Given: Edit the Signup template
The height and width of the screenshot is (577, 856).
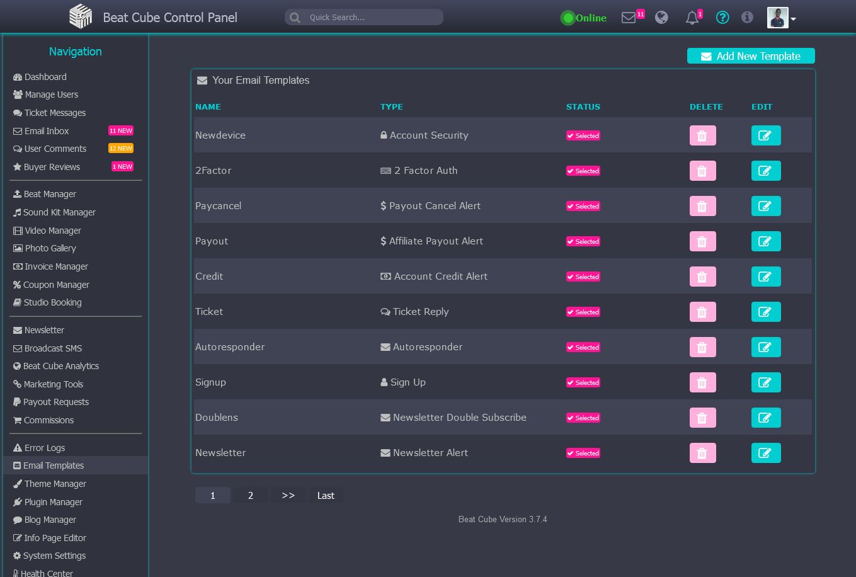Looking at the screenshot, I should [x=766, y=382].
